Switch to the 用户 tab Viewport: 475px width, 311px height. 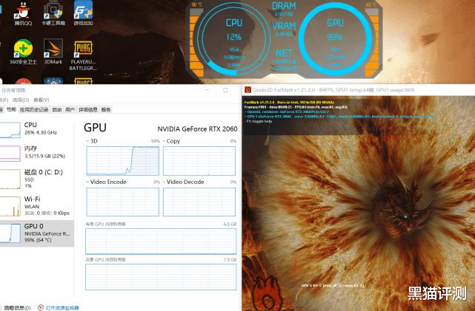[70, 109]
